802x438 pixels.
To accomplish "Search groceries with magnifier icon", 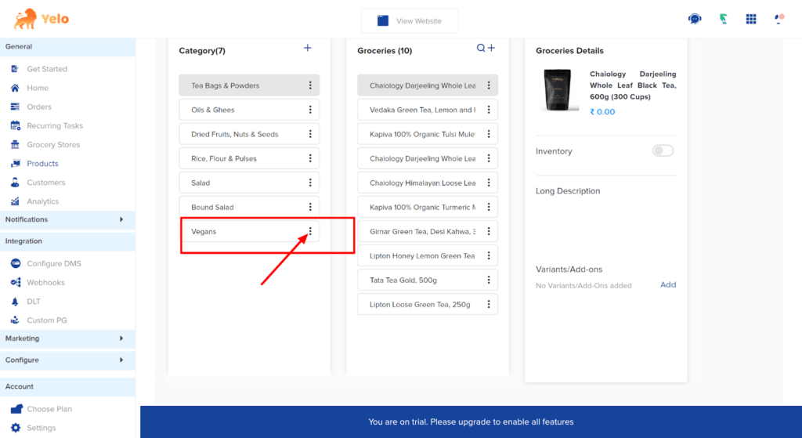I will click(x=481, y=48).
